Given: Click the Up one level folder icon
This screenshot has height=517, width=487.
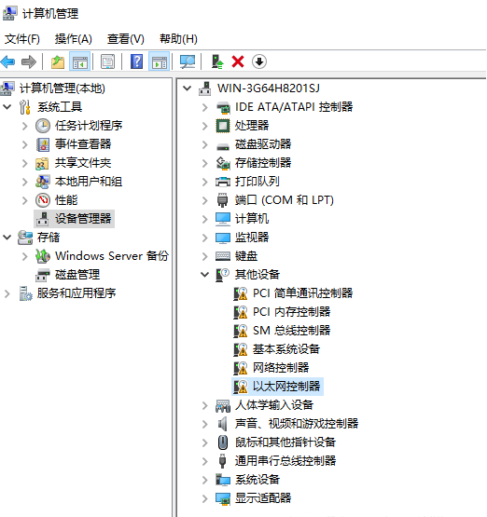Looking at the screenshot, I should pos(58,61).
